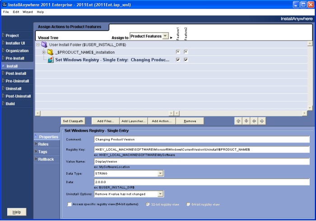Click the Data field containing 2.0.0.0
The width and height of the screenshot is (316, 221).
pyautogui.click(x=202, y=182)
